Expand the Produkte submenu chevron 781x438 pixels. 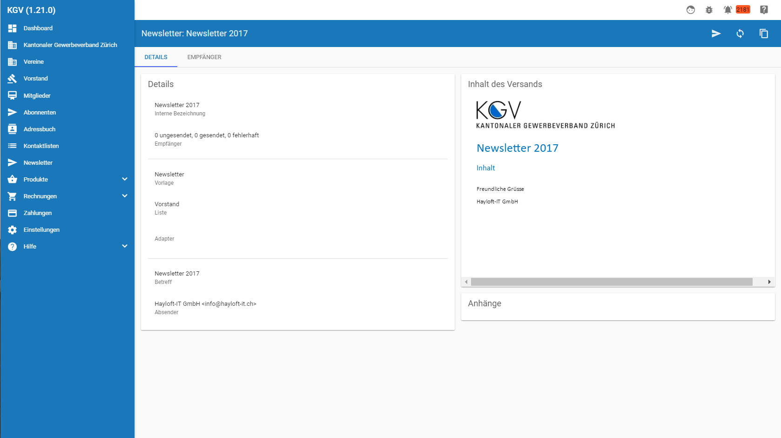125,179
